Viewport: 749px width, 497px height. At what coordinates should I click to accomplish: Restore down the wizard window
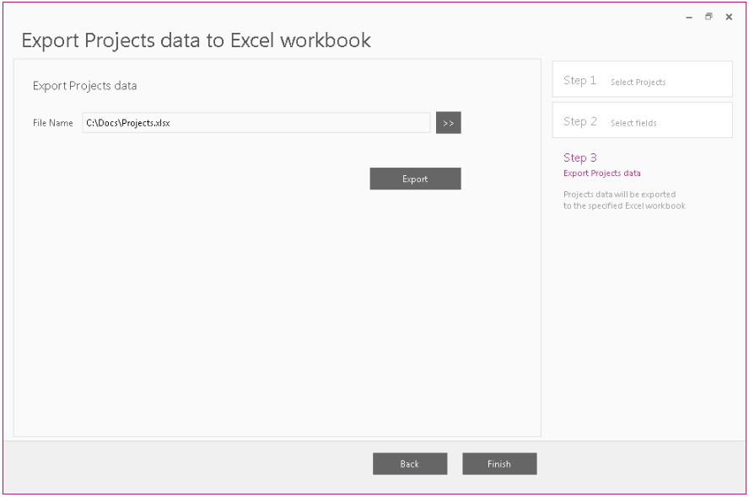(709, 17)
